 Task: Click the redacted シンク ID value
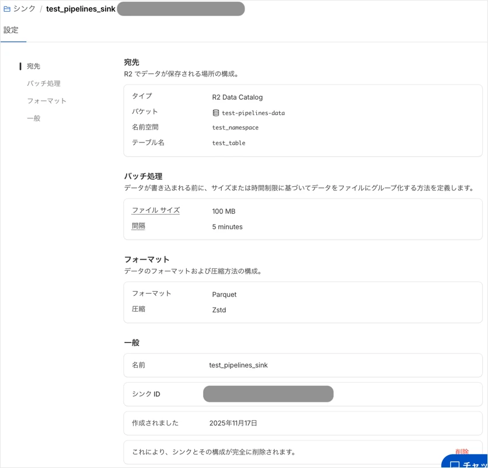point(267,394)
